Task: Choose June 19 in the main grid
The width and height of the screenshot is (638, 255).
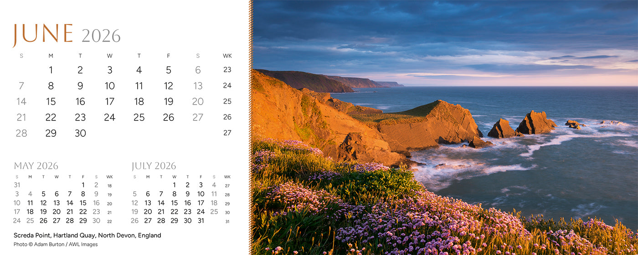Action: tap(169, 102)
